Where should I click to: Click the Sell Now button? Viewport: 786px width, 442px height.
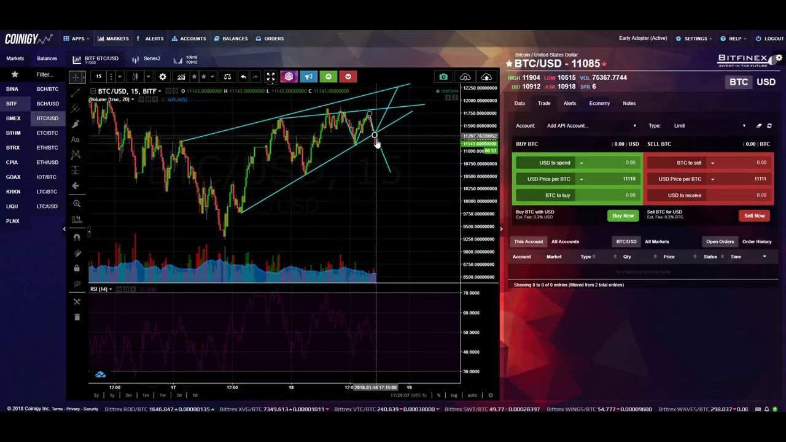tap(754, 215)
